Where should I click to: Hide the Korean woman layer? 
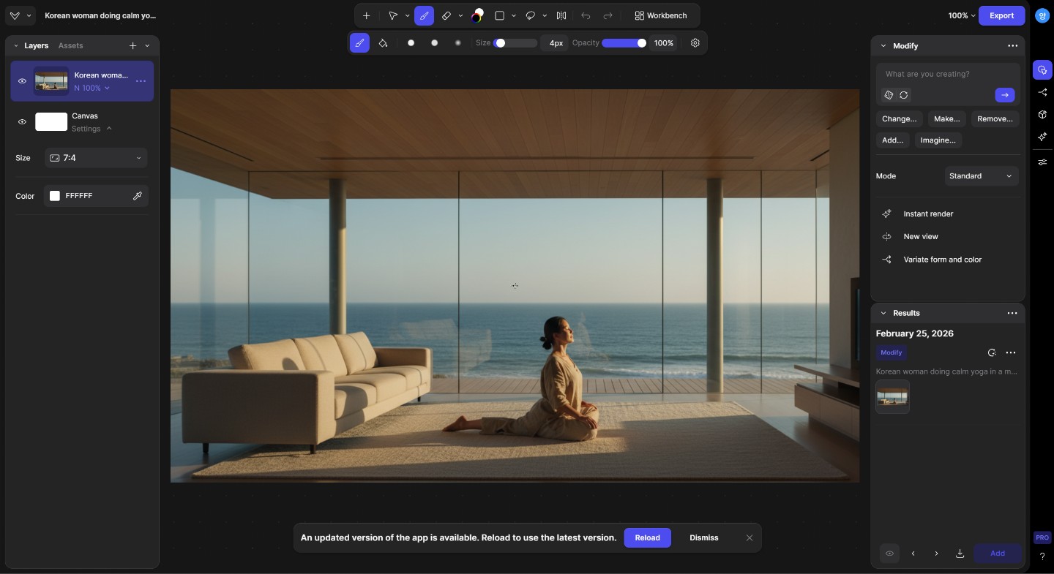pyautogui.click(x=22, y=81)
